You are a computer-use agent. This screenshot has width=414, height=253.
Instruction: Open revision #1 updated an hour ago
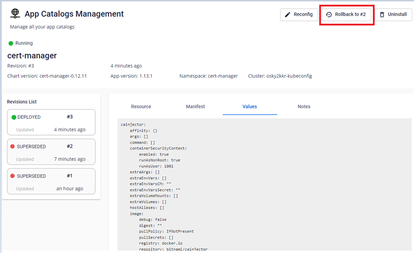(52, 182)
